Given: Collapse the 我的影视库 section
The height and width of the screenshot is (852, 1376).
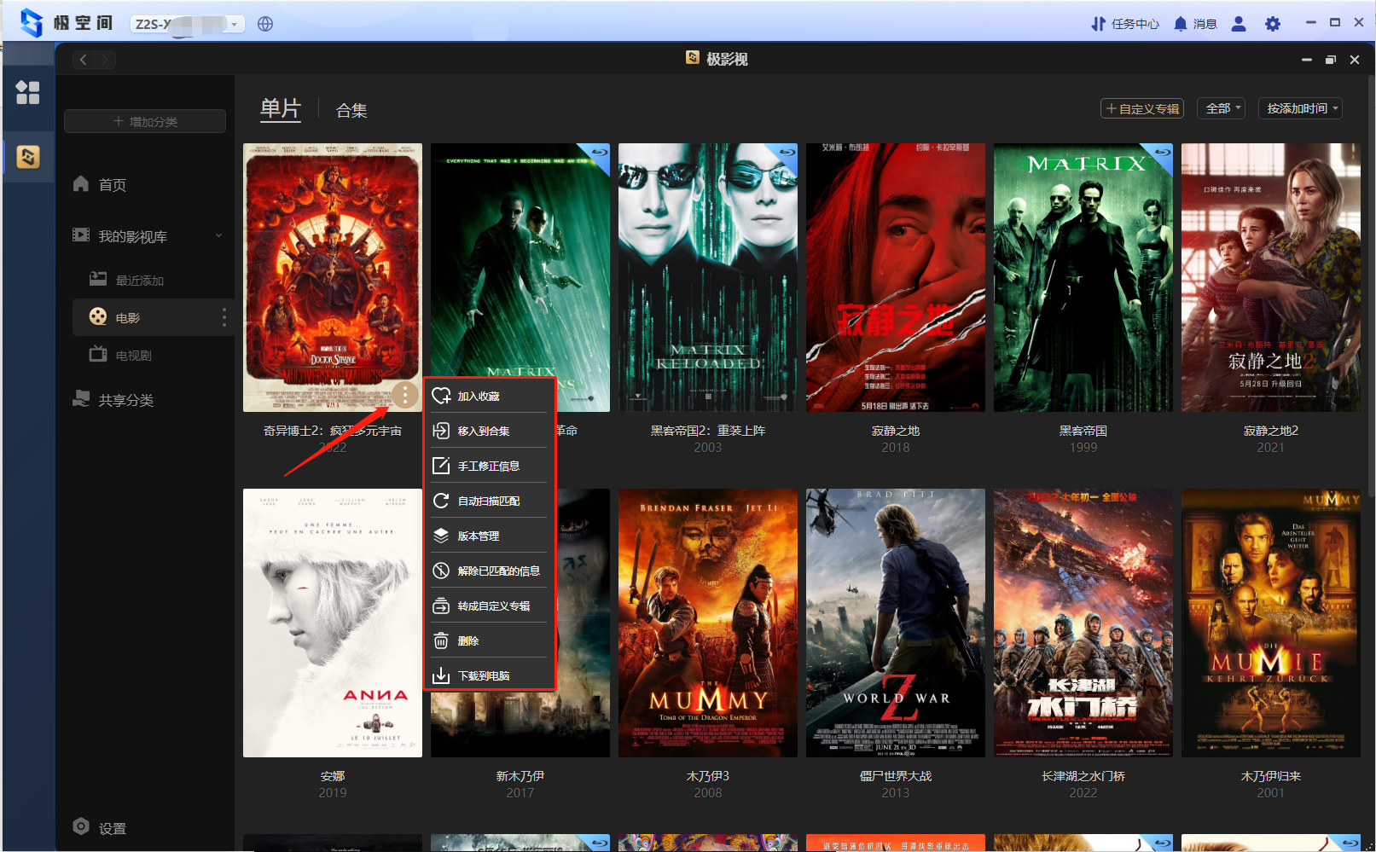Looking at the screenshot, I should (x=218, y=235).
